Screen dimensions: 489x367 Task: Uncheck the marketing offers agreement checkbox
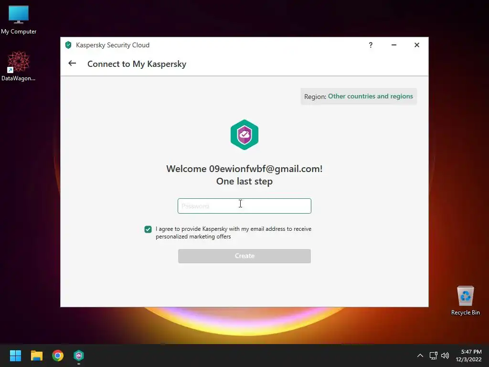(x=148, y=229)
